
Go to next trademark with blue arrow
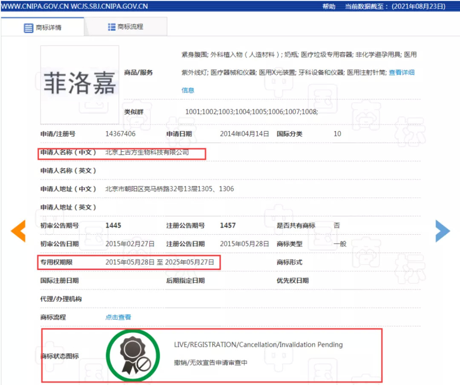tap(442, 231)
